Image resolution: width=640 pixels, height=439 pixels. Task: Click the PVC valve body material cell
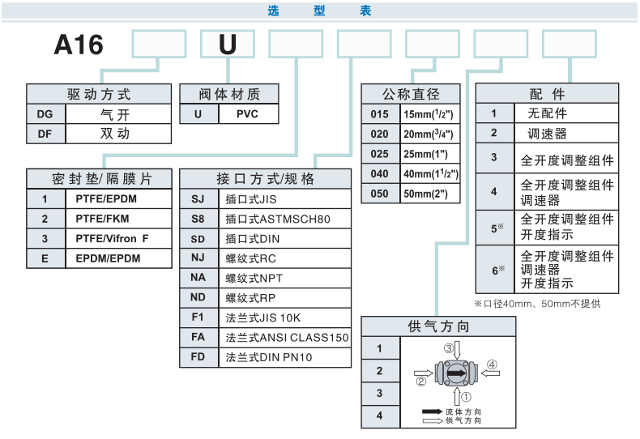247,114
